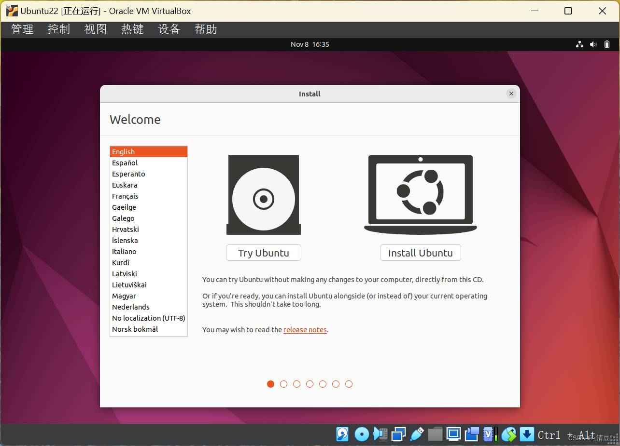Click the USB devices status icon
The height and width of the screenshot is (446, 620).
coord(417,434)
